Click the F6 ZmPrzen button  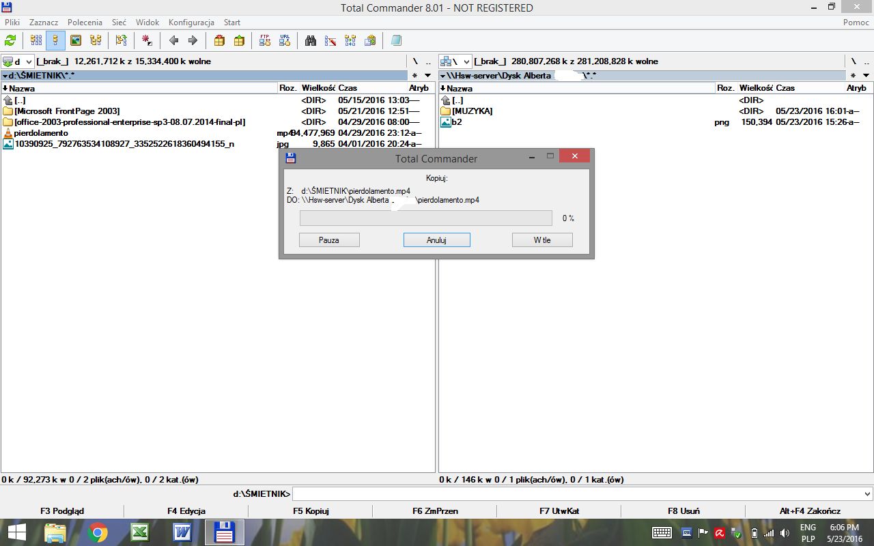pos(435,511)
